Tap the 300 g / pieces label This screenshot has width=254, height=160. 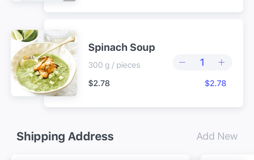114,65
